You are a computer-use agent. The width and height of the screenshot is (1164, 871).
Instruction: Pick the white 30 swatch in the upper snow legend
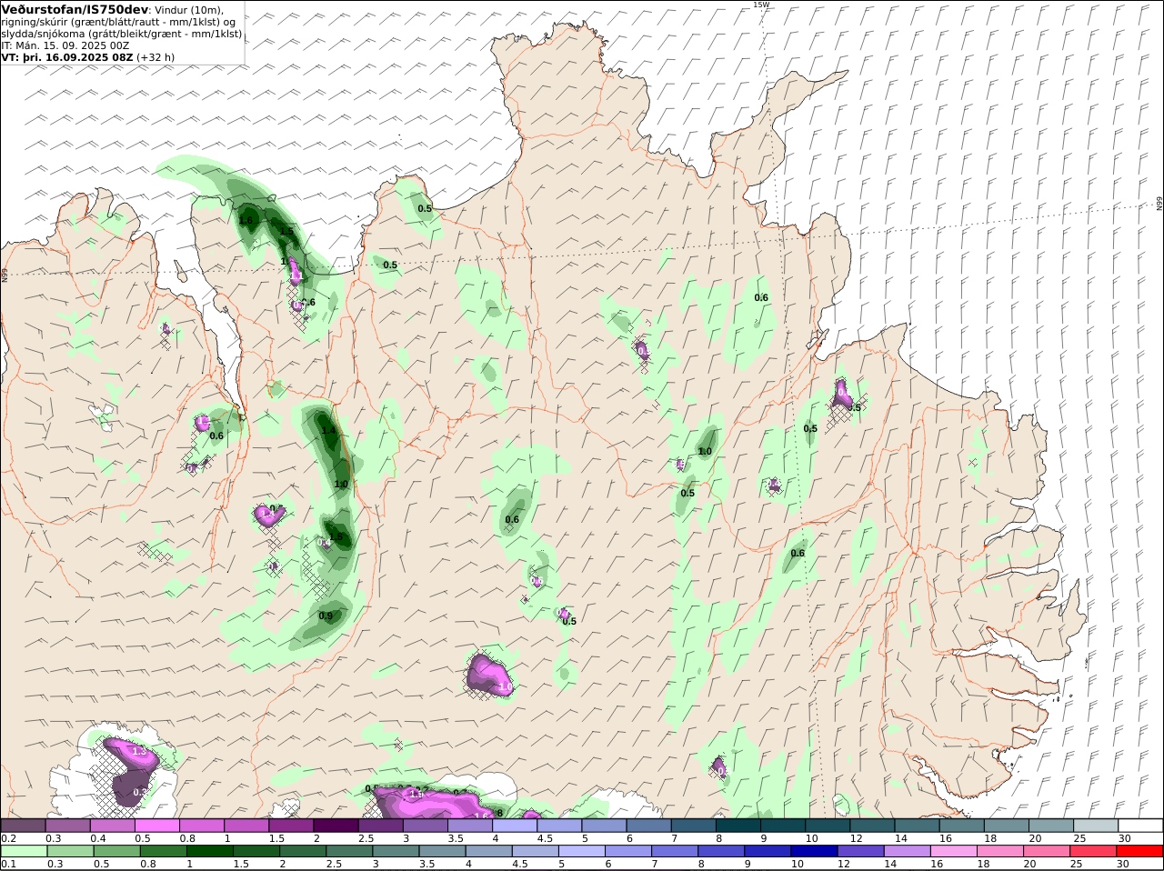(x=1140, y=826)
